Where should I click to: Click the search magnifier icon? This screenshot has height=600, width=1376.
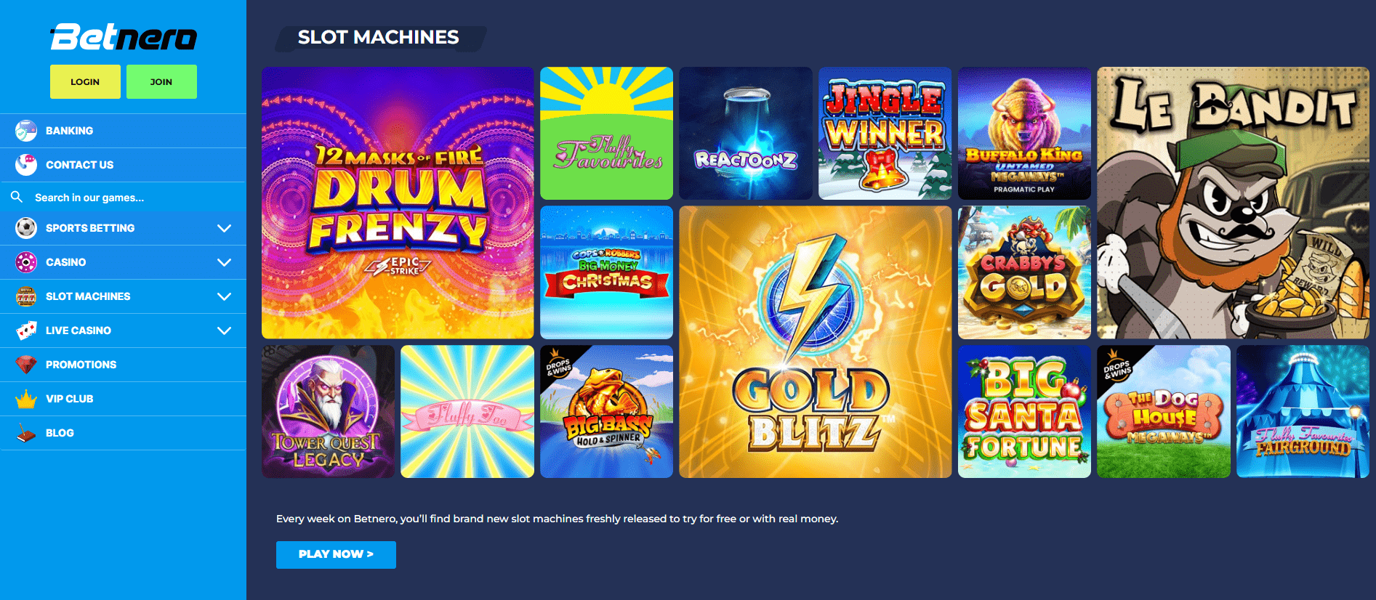[17, 197]
